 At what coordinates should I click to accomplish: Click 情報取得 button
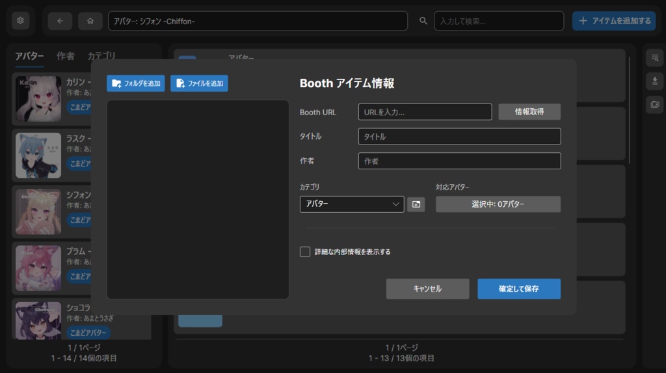(529, 112)
